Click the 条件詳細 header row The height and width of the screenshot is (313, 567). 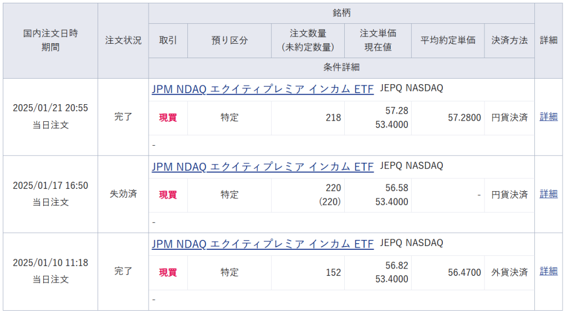tap(341, 68)
